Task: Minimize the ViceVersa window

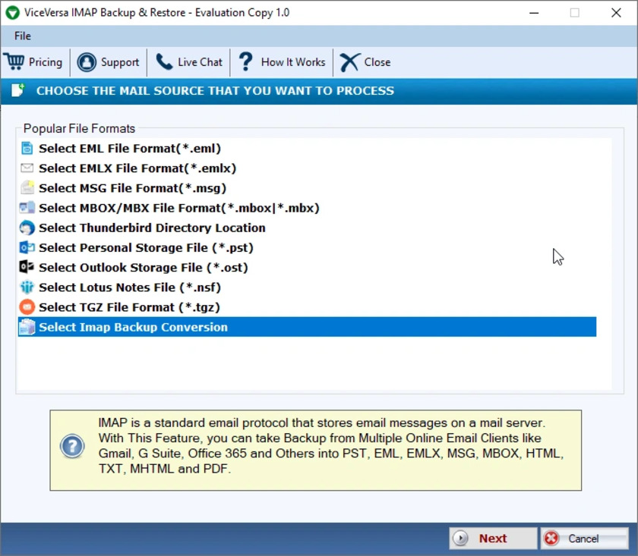Action: click(x=534, y=13)
